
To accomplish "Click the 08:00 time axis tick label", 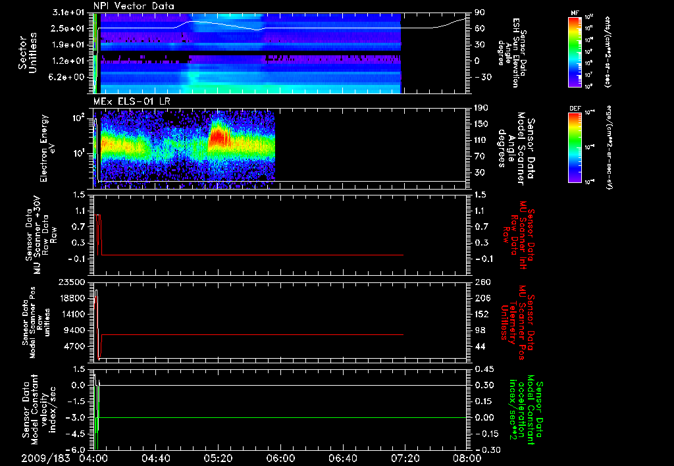I will [x=467, y=458].
